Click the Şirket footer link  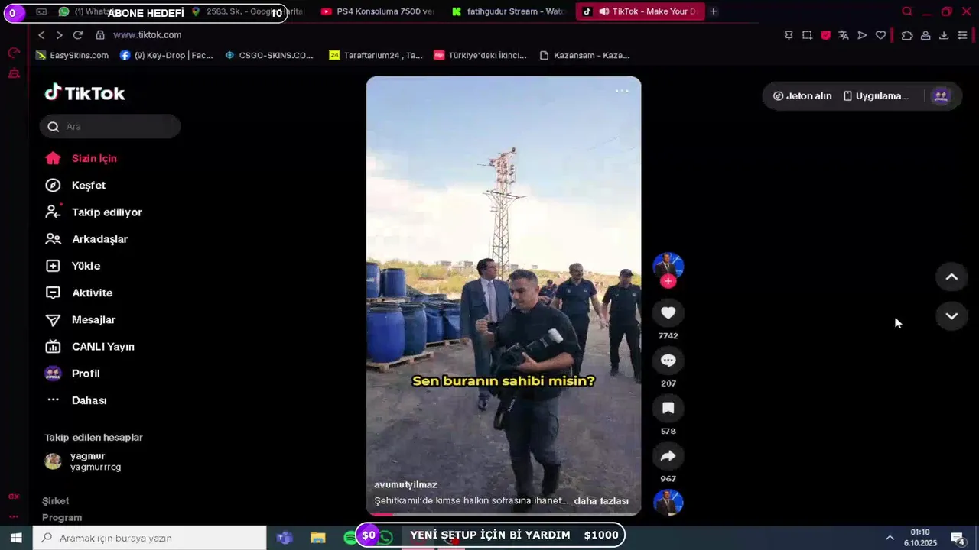click(56, 500)
